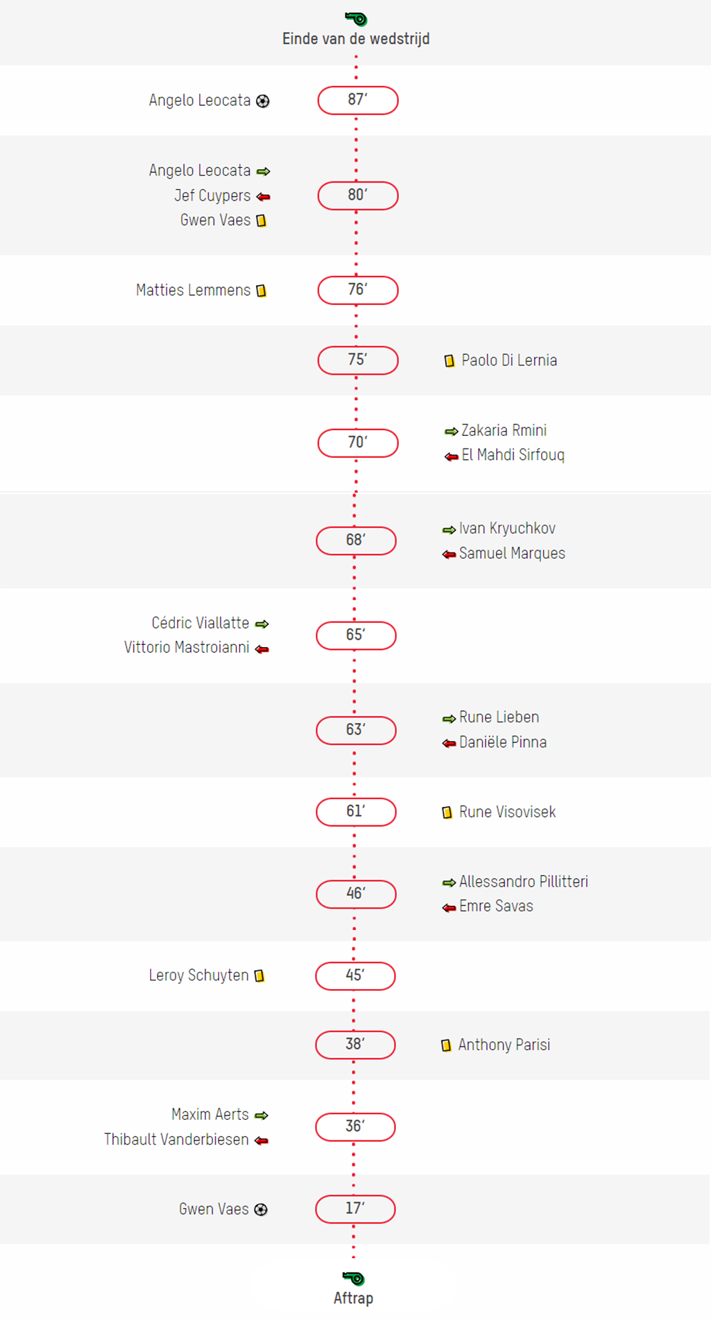Open player Anthony Parisi

point(504,1045)
